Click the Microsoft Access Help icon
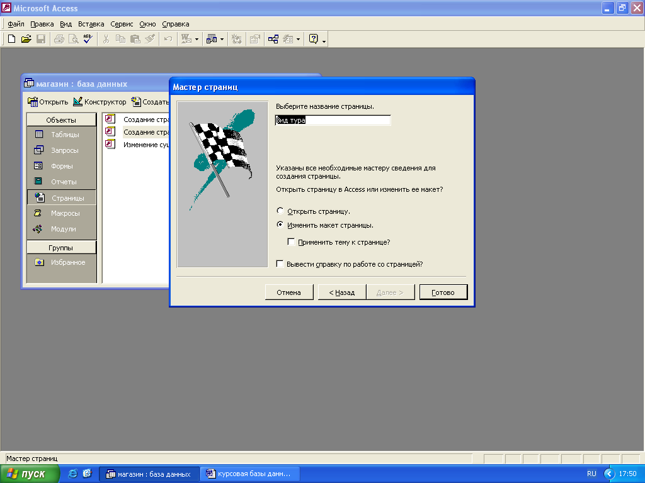 pyautogui.click(x=314, y=39)
